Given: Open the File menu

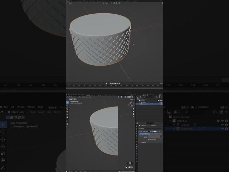Looking at the screenshot, I should tap(69, 95).
